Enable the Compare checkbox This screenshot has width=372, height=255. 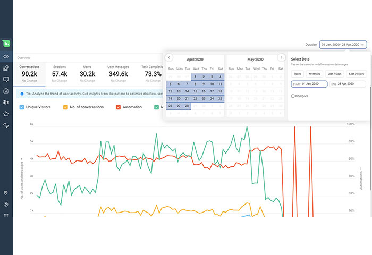[x=293, y=96]
